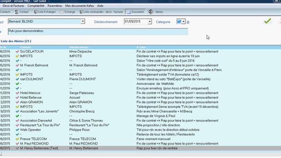
Task: Click blue check icon for Association Les Juments
Action: 17,111
